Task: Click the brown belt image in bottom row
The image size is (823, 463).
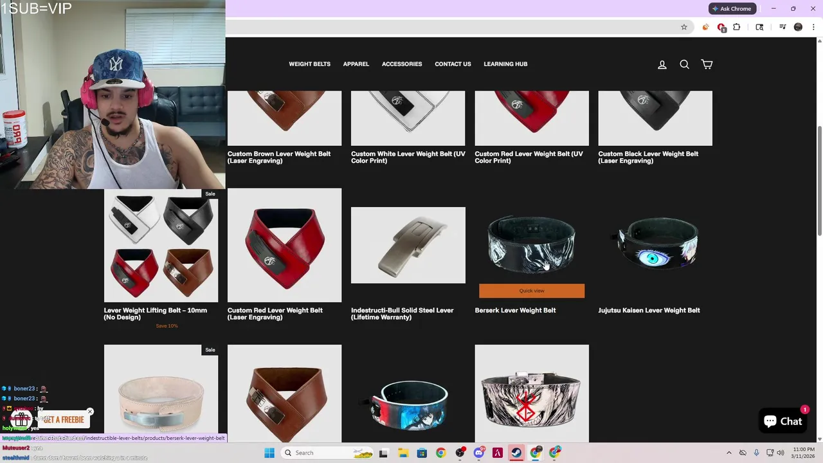Action: (x=284, y=394)
